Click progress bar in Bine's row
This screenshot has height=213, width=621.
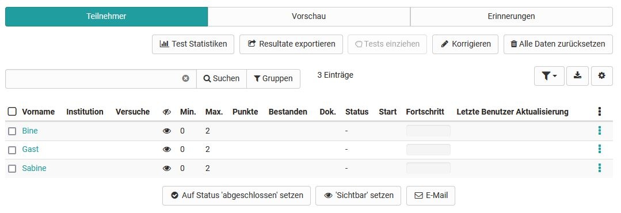(428, 131)
